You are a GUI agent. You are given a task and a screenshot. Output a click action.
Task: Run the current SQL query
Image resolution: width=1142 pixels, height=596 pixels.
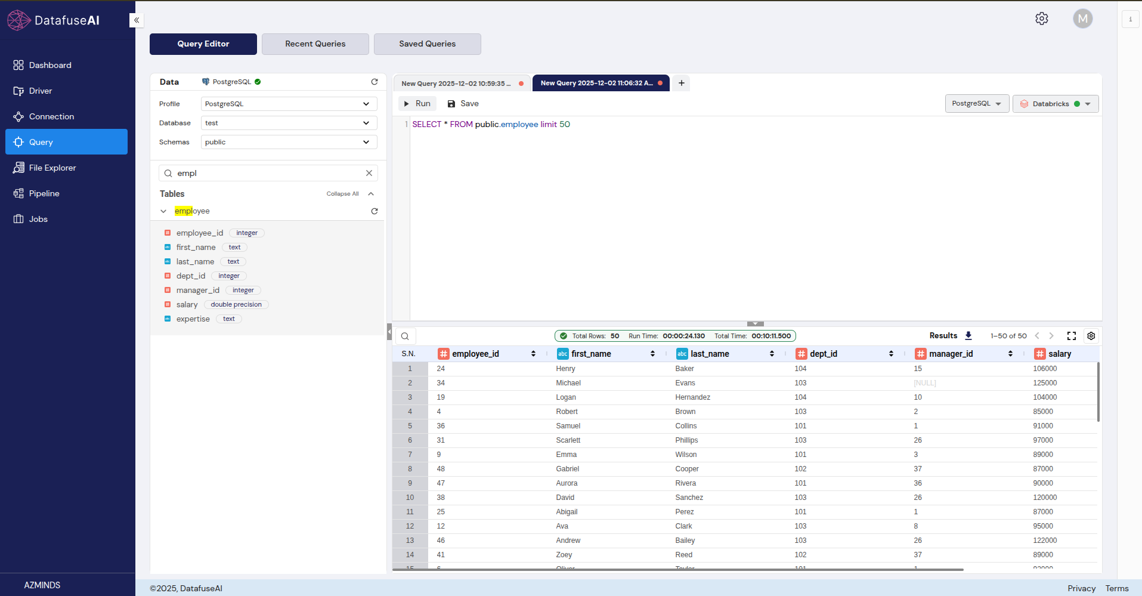[x=417, y=103]
